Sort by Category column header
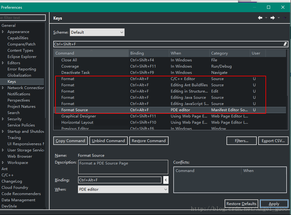Viewport: 291px width, 215px height. [x=230, y=53]
